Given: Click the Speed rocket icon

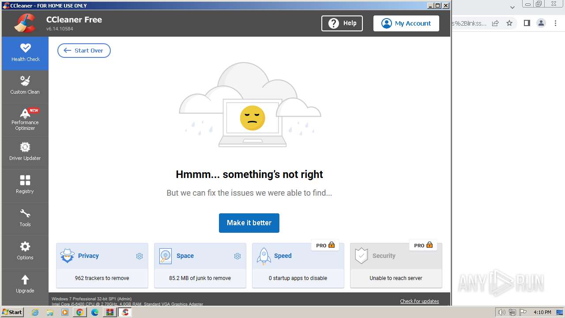Looking at the screenshot, I should (264, 256).
